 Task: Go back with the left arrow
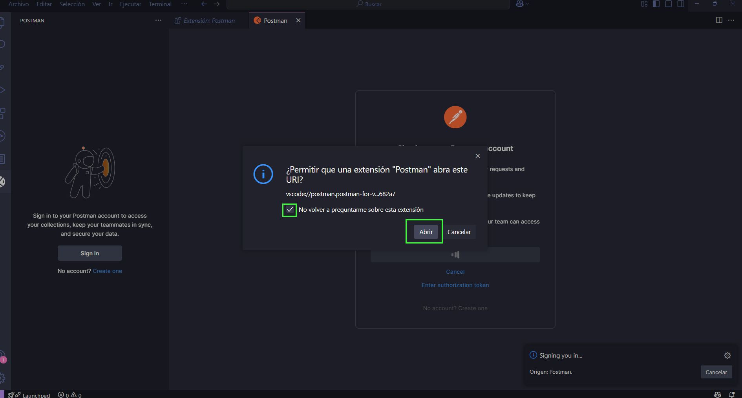coord(204,4)
